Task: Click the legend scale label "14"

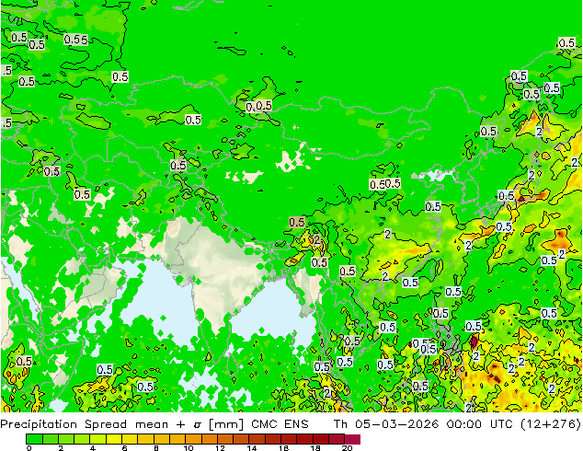Action: pyautogui.click(x=252, y=448)
